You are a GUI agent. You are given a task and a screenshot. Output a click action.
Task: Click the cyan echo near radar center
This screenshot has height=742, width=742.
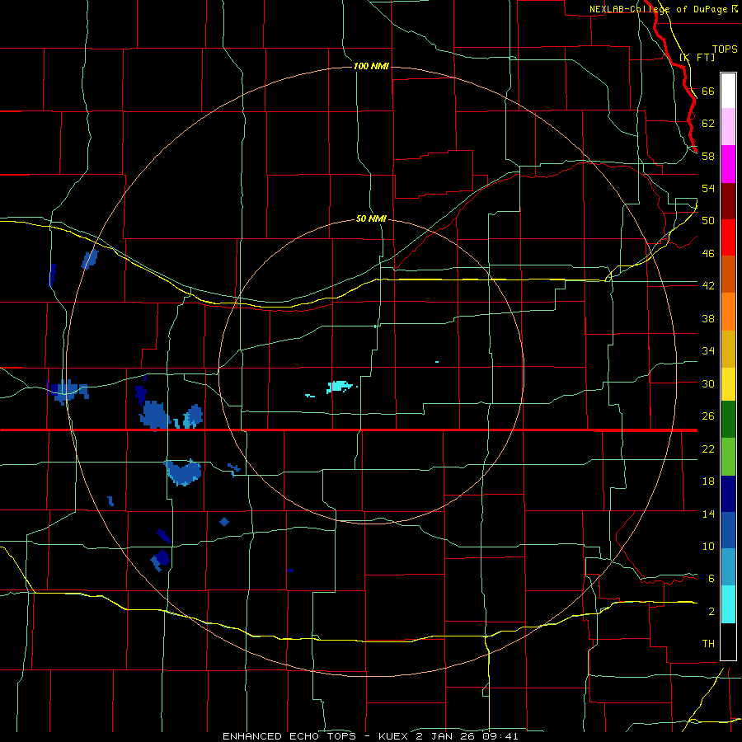340,386
